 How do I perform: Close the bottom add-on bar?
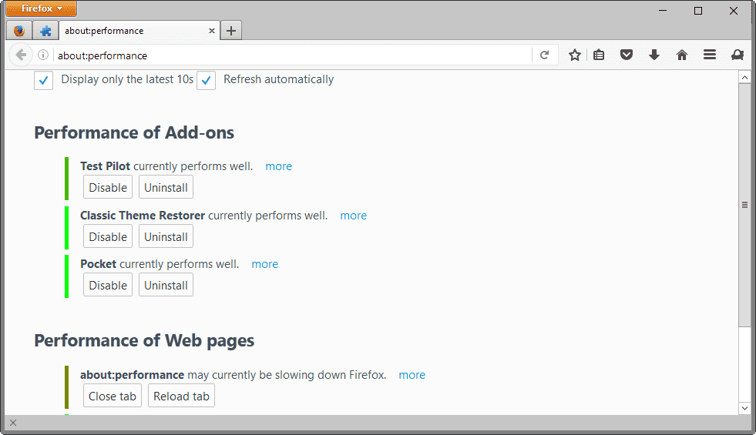[x=13, y=423]
